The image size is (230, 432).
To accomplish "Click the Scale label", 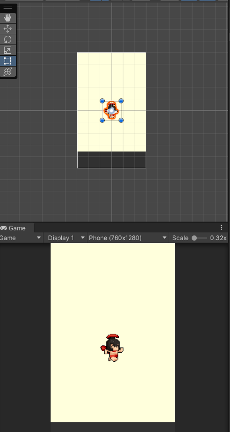I will (x=180, y=238).
